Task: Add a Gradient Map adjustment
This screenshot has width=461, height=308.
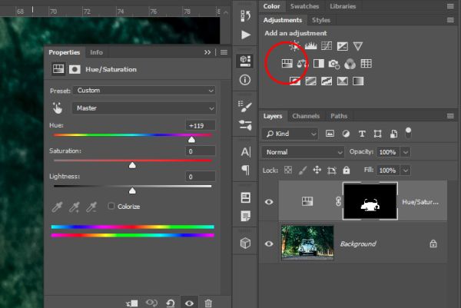Action: pos(358,81)
